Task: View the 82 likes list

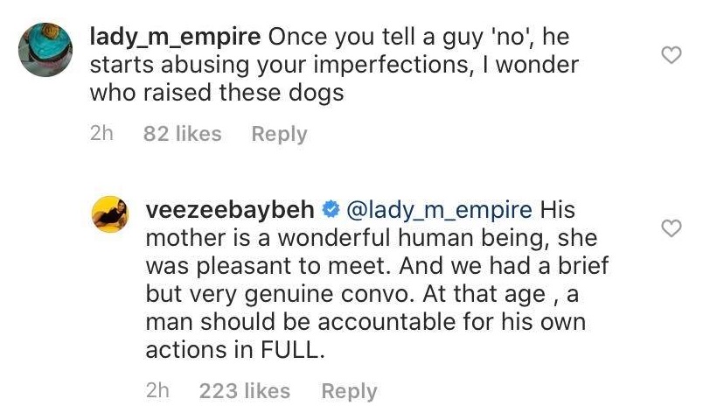Action: coord(182,134)
